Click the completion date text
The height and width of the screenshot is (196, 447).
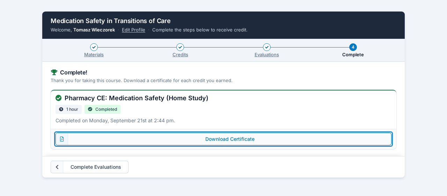coord(115,121)
